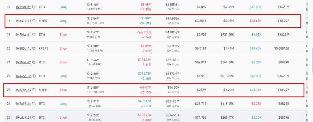The image size is (313, 122).
Task: Click the copy icon beside 0xcdc7..51
Action: click(34, 118)
